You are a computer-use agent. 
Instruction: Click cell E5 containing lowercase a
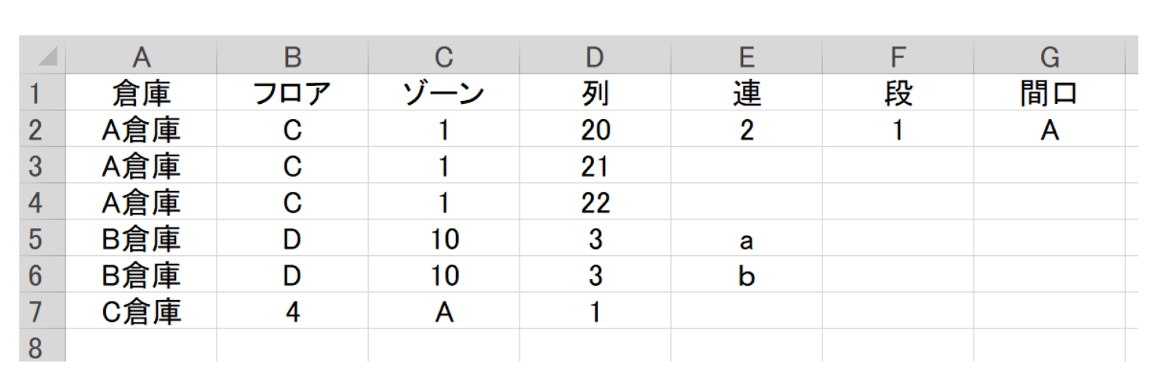746,239
